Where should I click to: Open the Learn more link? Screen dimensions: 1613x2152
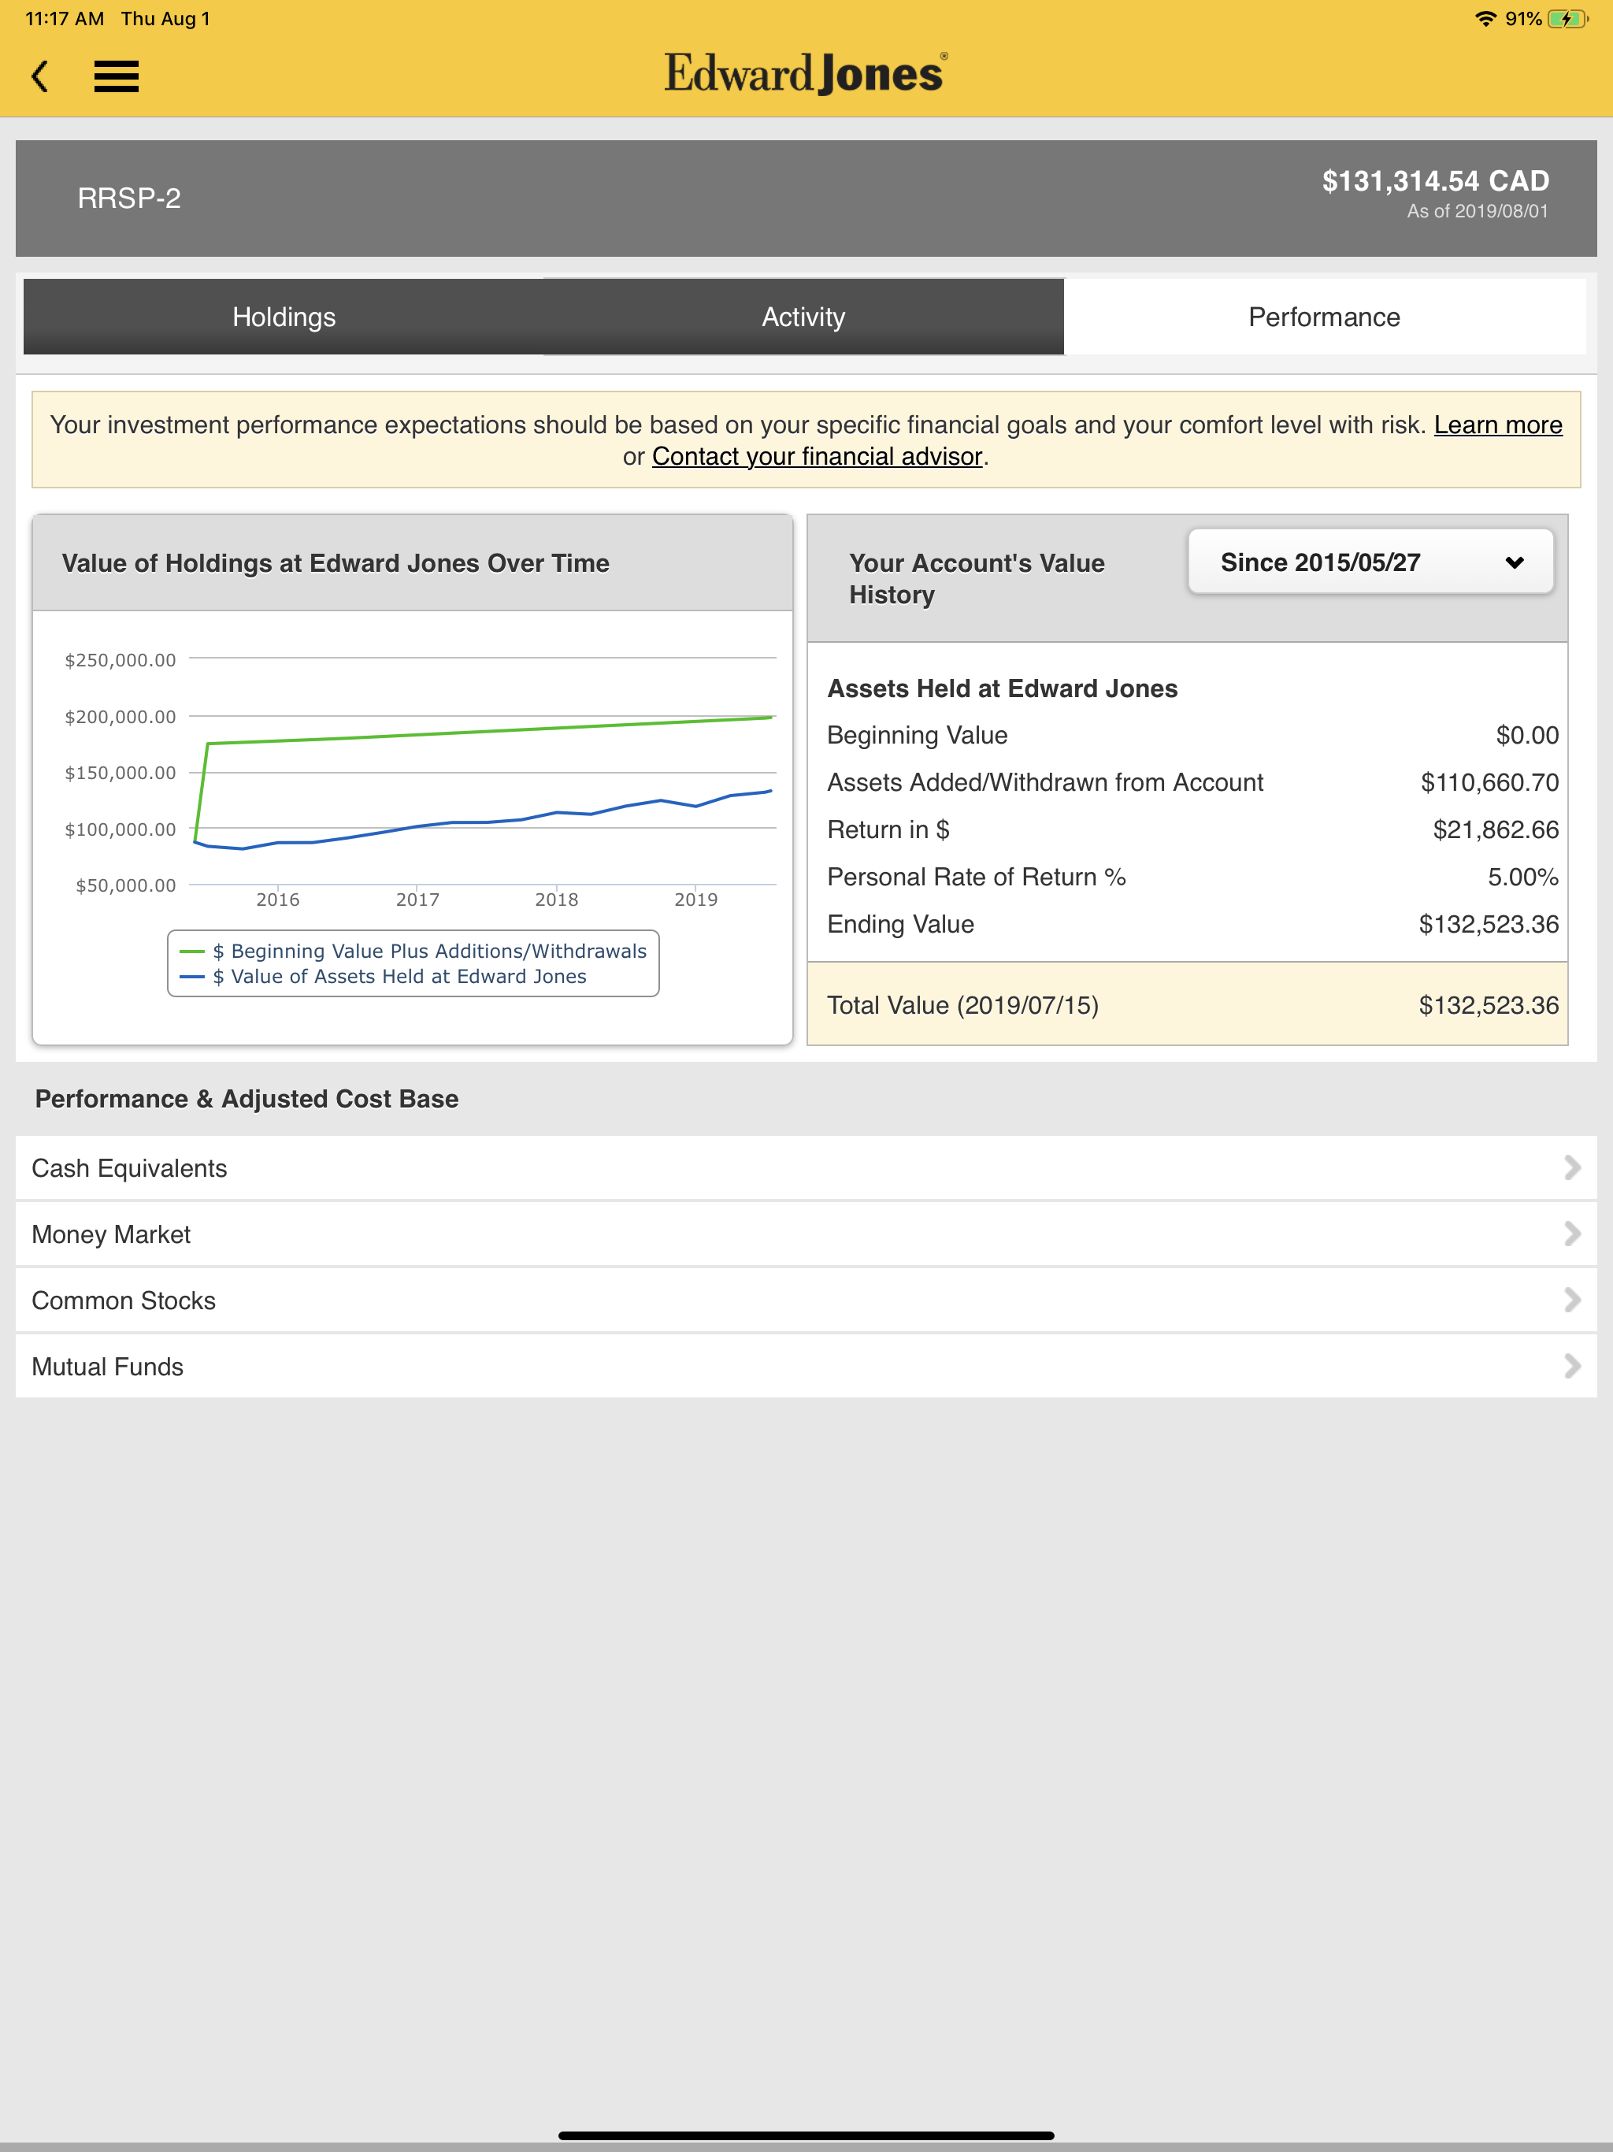(1497, 425)
